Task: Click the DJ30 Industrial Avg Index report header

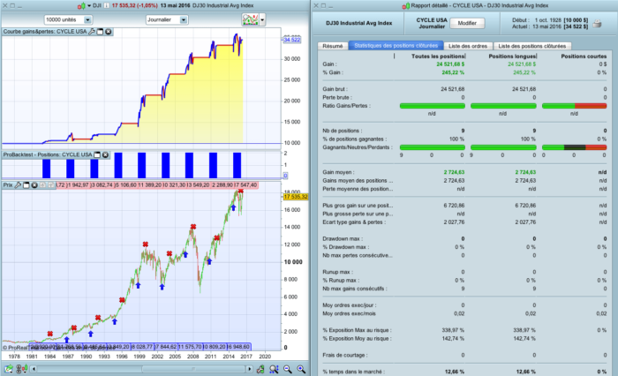Action: (358, 23)
